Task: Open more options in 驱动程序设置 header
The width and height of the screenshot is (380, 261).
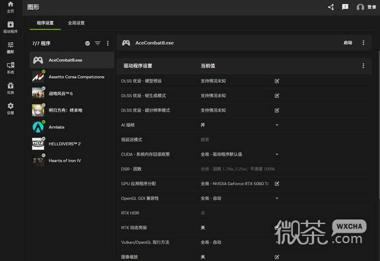Action: pyautogui.click(x=363, y=66)
